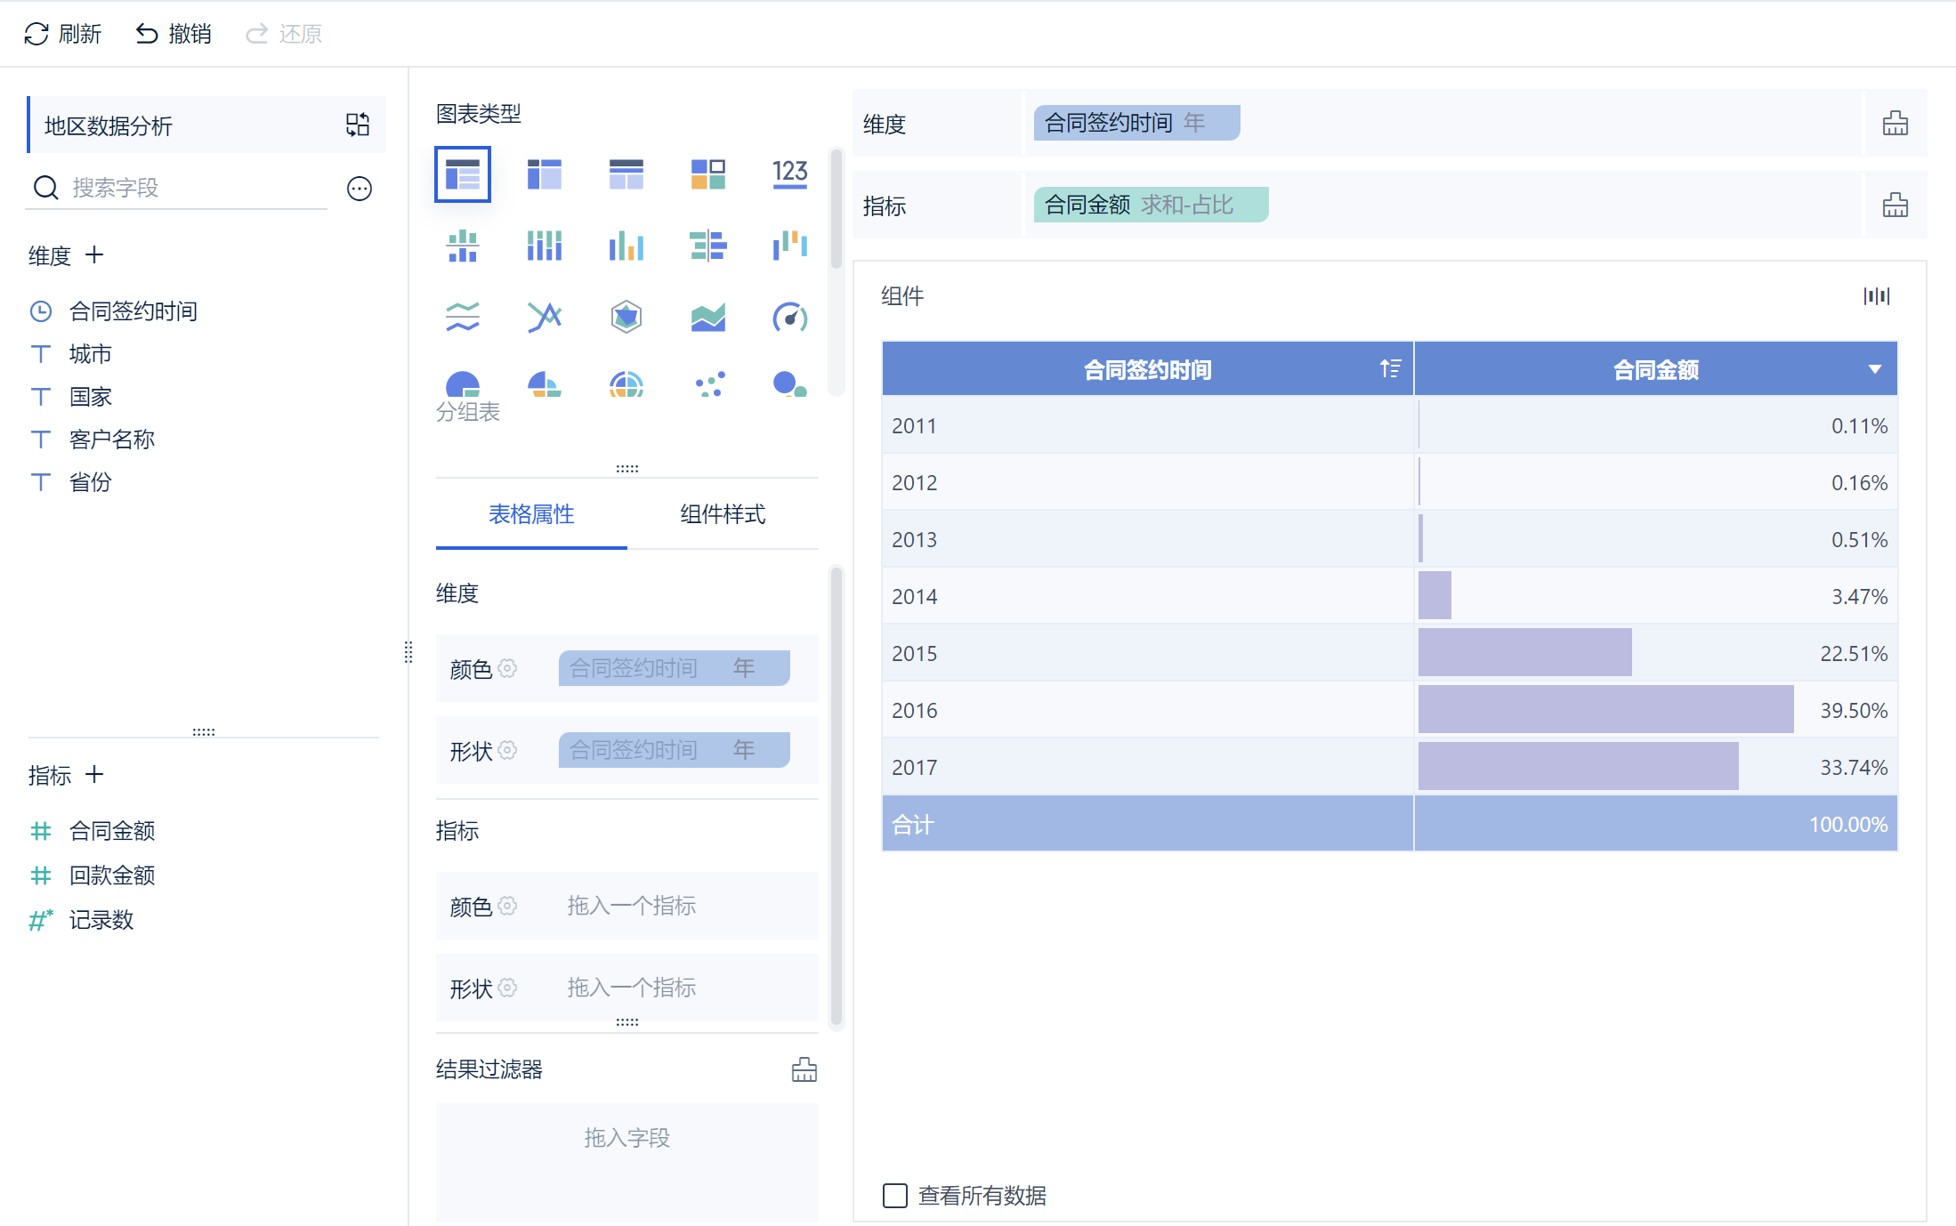
Task: Select the color block treemap chart type
Action: [x=708, y=174]
